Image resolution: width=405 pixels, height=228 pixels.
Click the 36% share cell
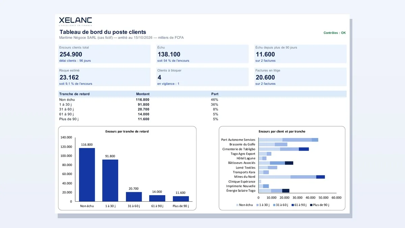pos(215,105)
